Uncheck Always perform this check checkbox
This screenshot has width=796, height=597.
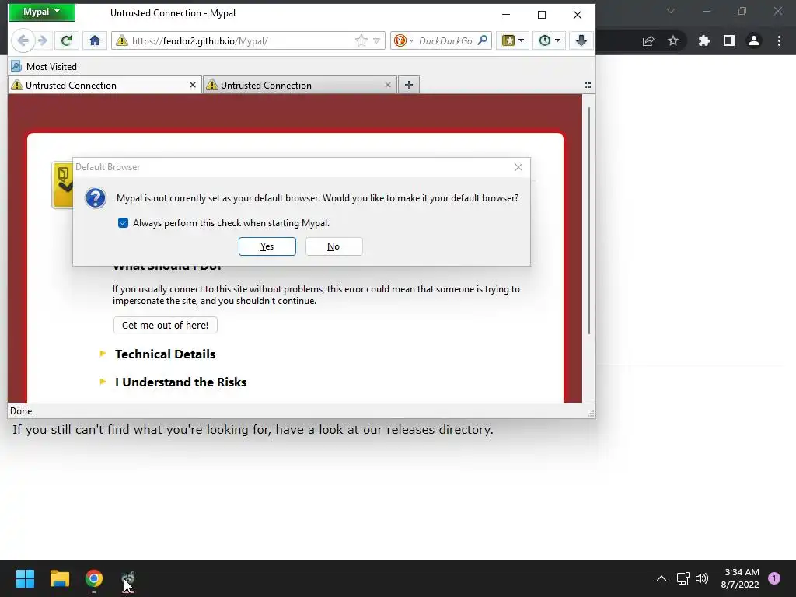123,223
